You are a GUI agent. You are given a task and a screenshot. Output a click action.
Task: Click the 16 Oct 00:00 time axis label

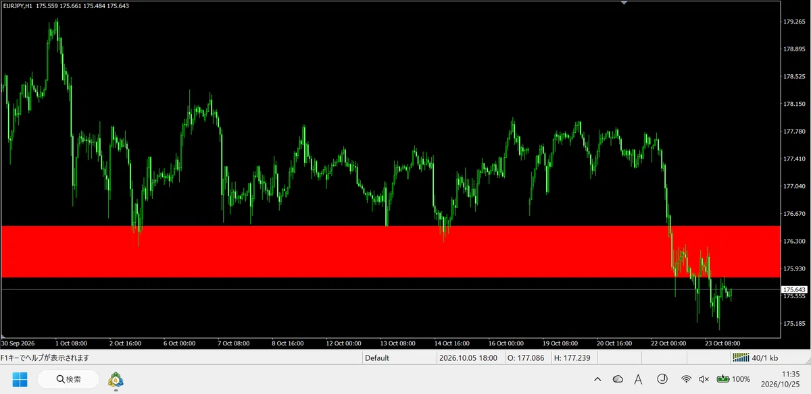click(506, 343)
